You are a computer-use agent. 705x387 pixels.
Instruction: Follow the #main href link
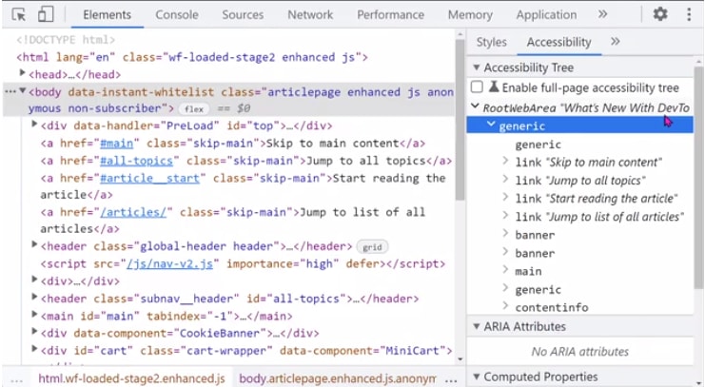tap(116, 144)
